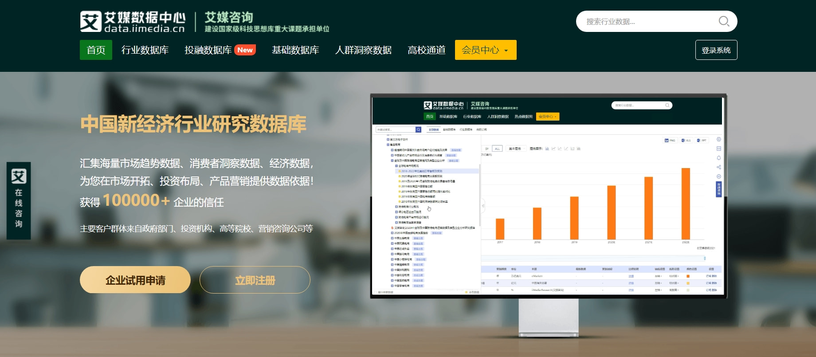Click the 登录系统 button at top right
816x357 pixels.
[716, 50]
